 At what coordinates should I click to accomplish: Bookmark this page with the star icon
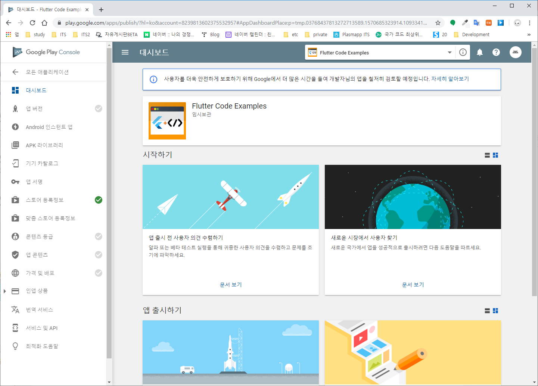[438, 23]
